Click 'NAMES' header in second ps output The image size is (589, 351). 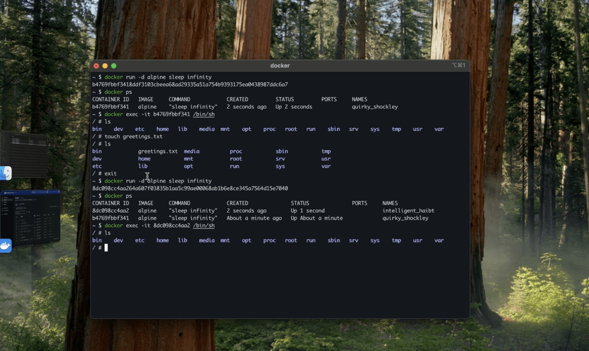pos(390,203)
